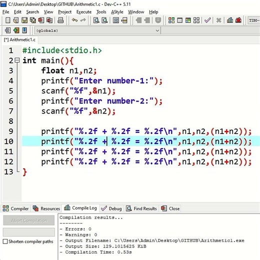Switch to the Resources tab
The height and width of the screenshot is (260, 260).
[x=46, y=208]
